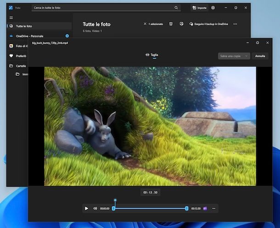
Task: Open Preferiti in the sidebar
Action: click(18, 56)
